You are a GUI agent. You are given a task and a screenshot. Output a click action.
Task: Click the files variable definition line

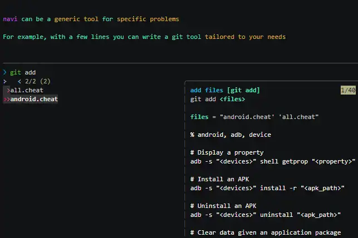tap(254, 117)
